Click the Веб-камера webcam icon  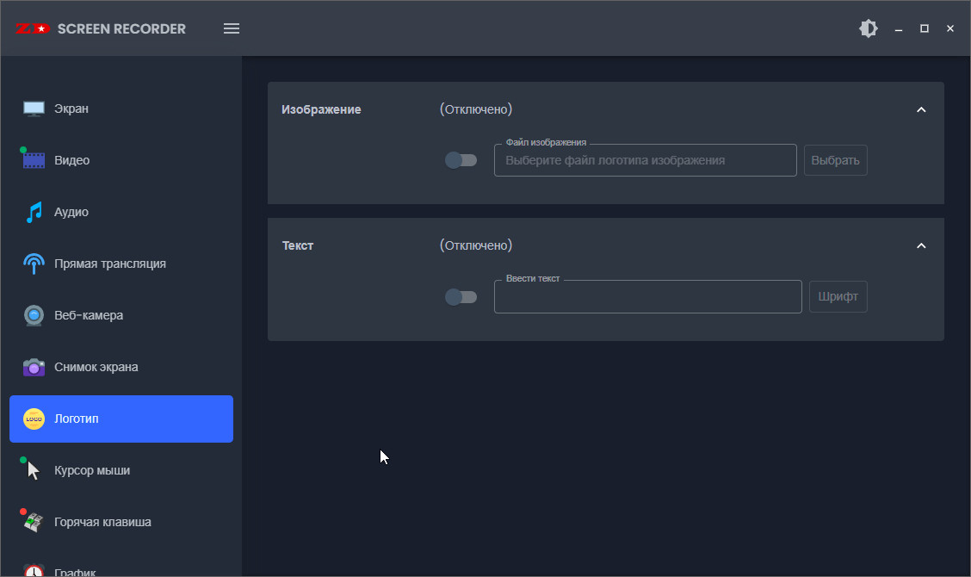coord(34,315)
